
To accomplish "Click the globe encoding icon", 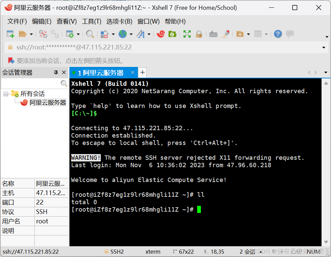I will pyautogui.click(x=123, y=34).
